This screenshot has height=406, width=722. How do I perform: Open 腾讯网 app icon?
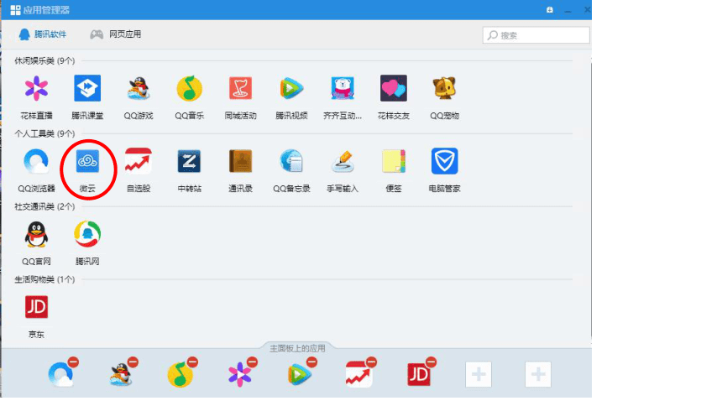tap(87, 234)
